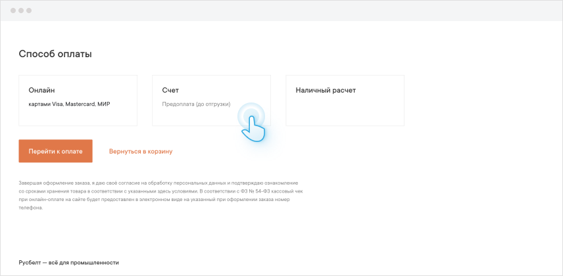Click the 'Предоплата (до отгрузки)' description text
Screen dimensions: 563x276
(x=196, y=104)
